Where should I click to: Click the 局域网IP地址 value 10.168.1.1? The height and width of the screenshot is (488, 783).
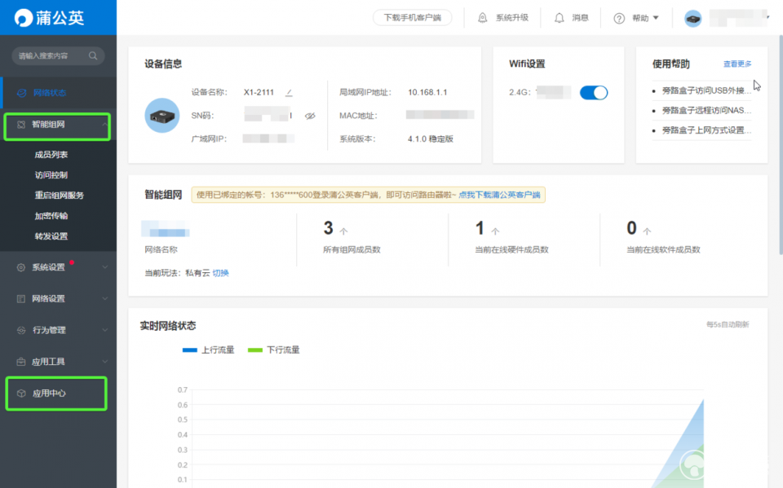(x=427, y=92)
